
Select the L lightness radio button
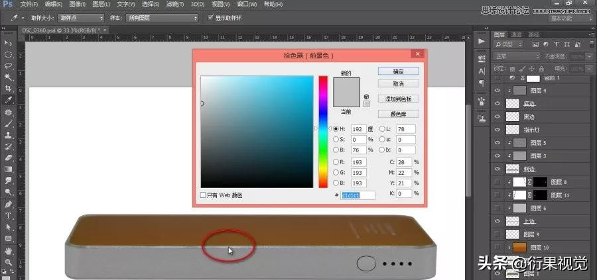(382, 129)
